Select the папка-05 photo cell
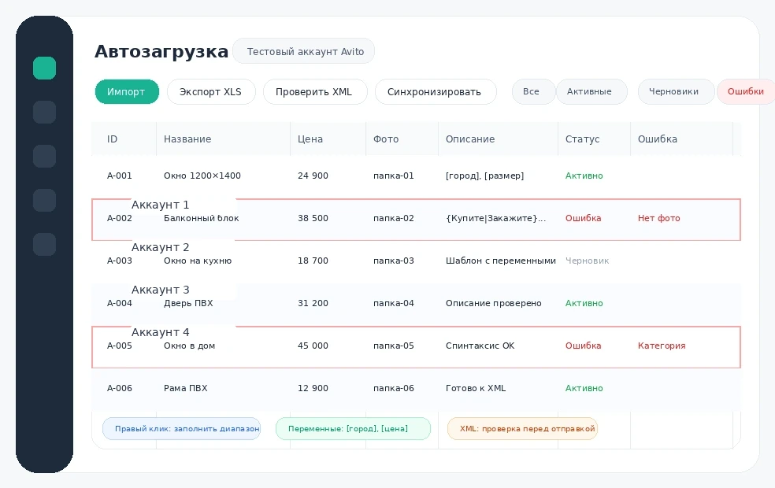 click(394, 346)
